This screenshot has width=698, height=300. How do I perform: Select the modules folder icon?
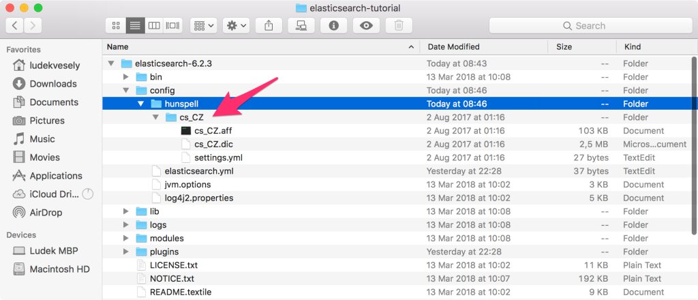[142, 238]
